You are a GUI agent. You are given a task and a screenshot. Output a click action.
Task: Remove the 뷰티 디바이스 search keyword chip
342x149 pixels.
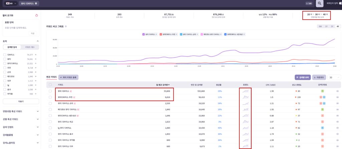click(x=37, y=3)
